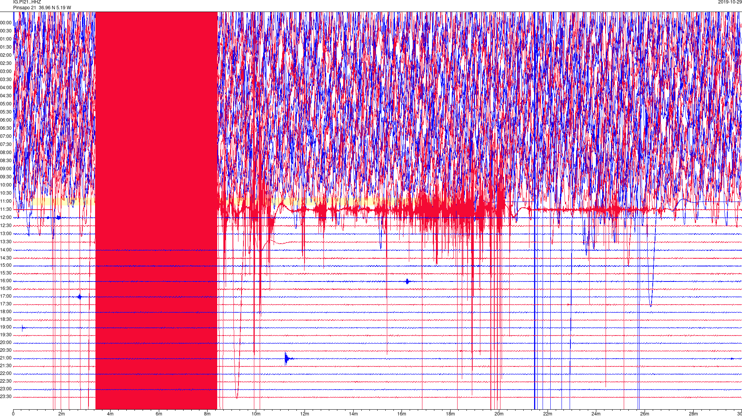Screen dimensions: 742x417
Task: Select the 09:00 time row label
Action: click(6, 169)
